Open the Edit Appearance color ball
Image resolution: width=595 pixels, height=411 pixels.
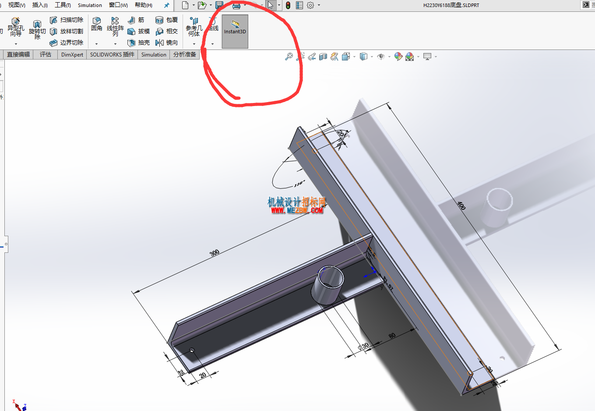coord(398,57)
